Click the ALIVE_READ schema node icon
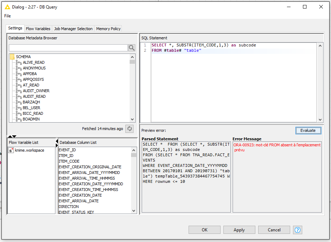This screenshot has width=331, height=242. pyautogui.click(x=19, y=63)
